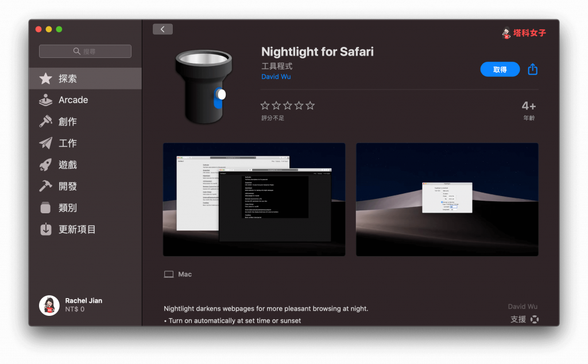This screenshot has height=364, width=588.
Task: Open the Rachel Jian account name
Action: point(84,301)
